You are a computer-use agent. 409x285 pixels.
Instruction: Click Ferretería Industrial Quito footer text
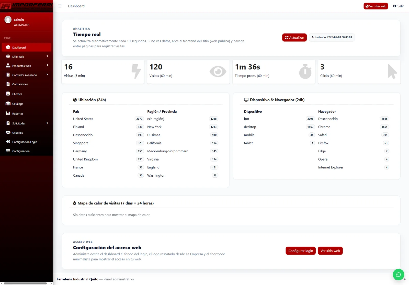pyautogui.click(x=77, y=279)
